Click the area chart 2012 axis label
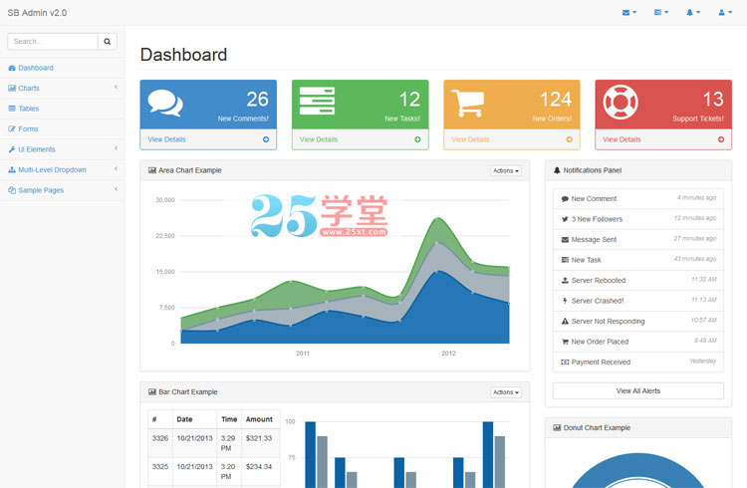 tap(448, 354)
